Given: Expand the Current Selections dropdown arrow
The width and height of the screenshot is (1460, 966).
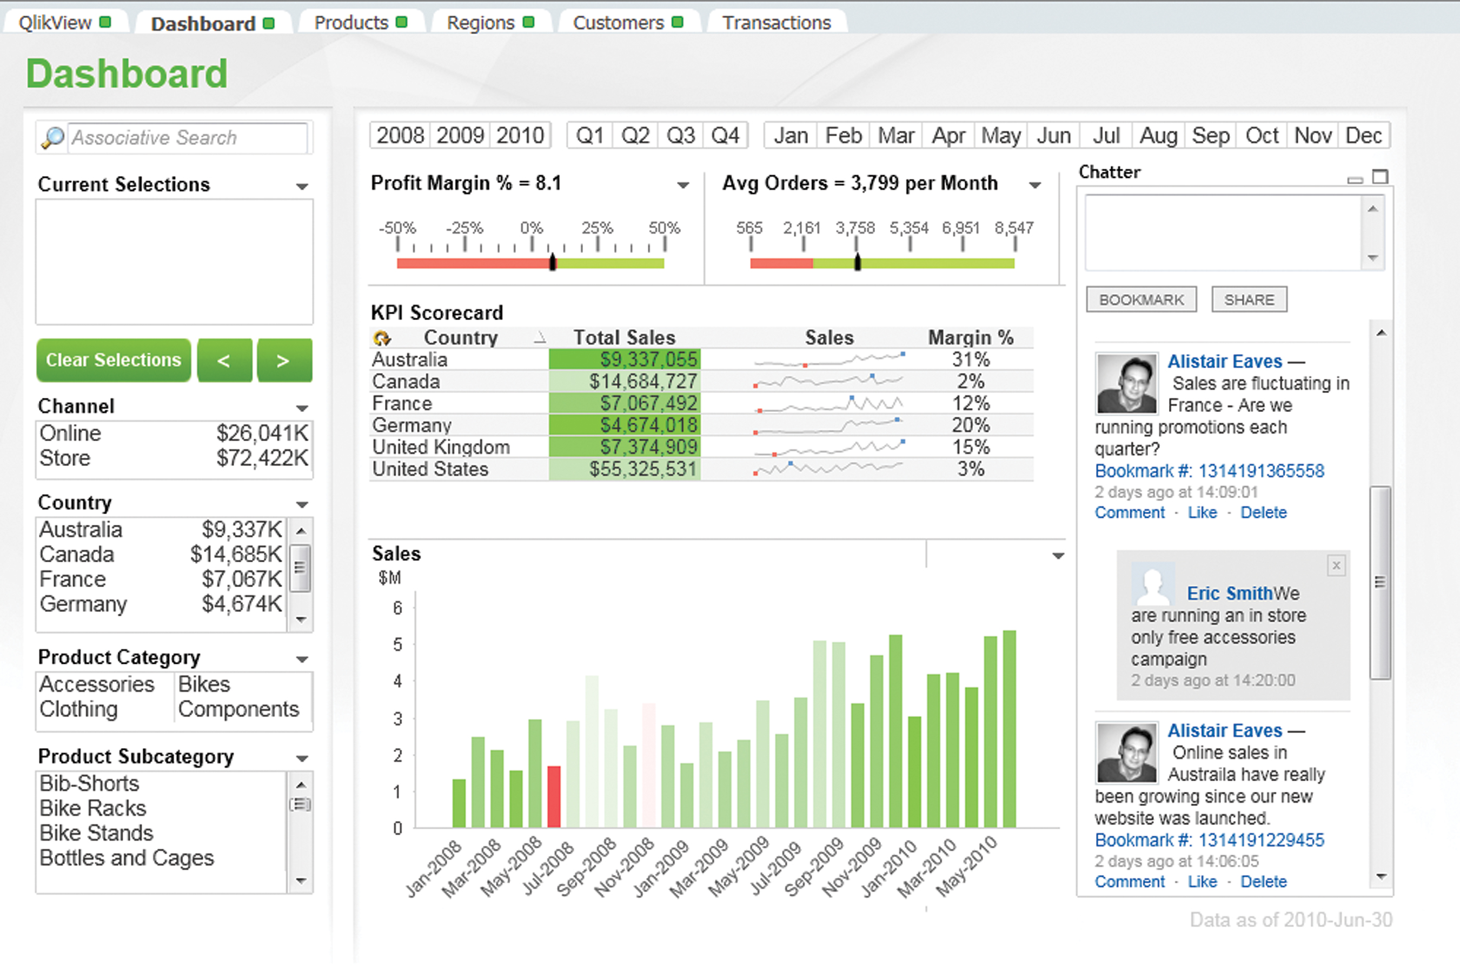Looking at the screenshot, I should [302, 186].
